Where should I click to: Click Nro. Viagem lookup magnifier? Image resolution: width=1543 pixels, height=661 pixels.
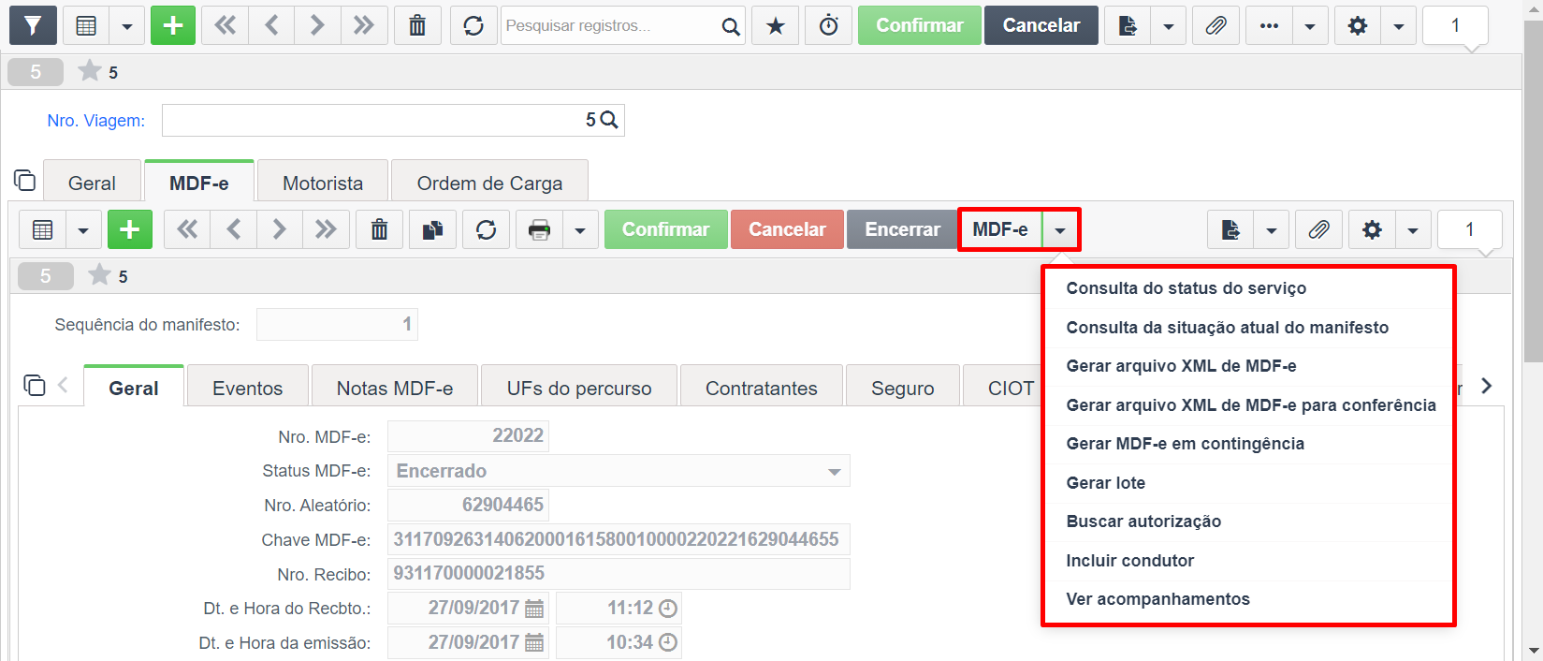coord(609,120)
